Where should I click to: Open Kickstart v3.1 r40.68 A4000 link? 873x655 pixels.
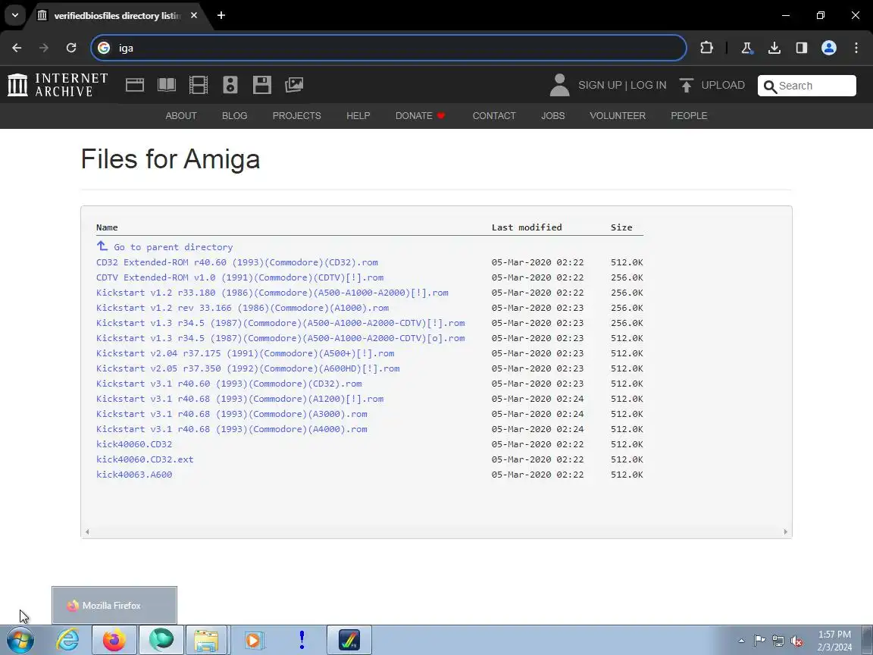point(232,429)
